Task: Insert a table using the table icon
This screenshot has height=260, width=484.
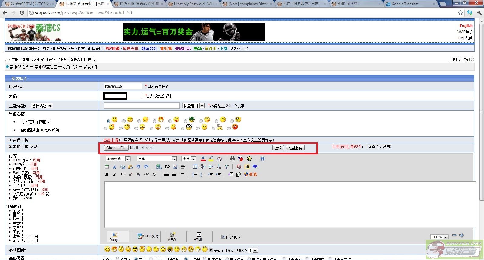Action: (195, 167)
